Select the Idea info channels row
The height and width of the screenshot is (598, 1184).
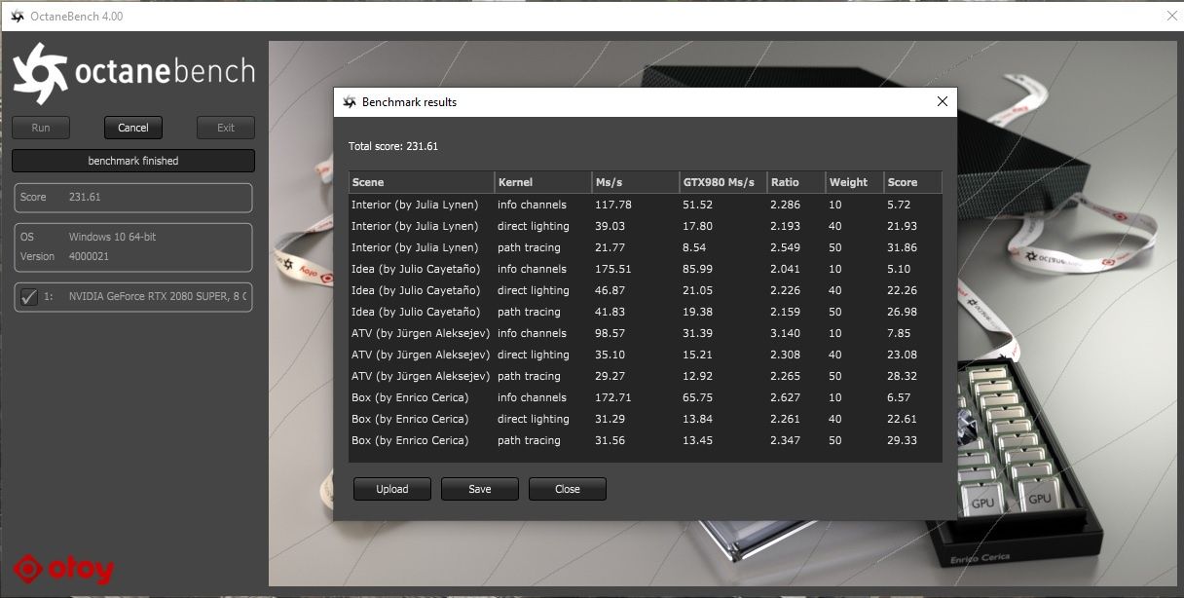click(646, 269)
